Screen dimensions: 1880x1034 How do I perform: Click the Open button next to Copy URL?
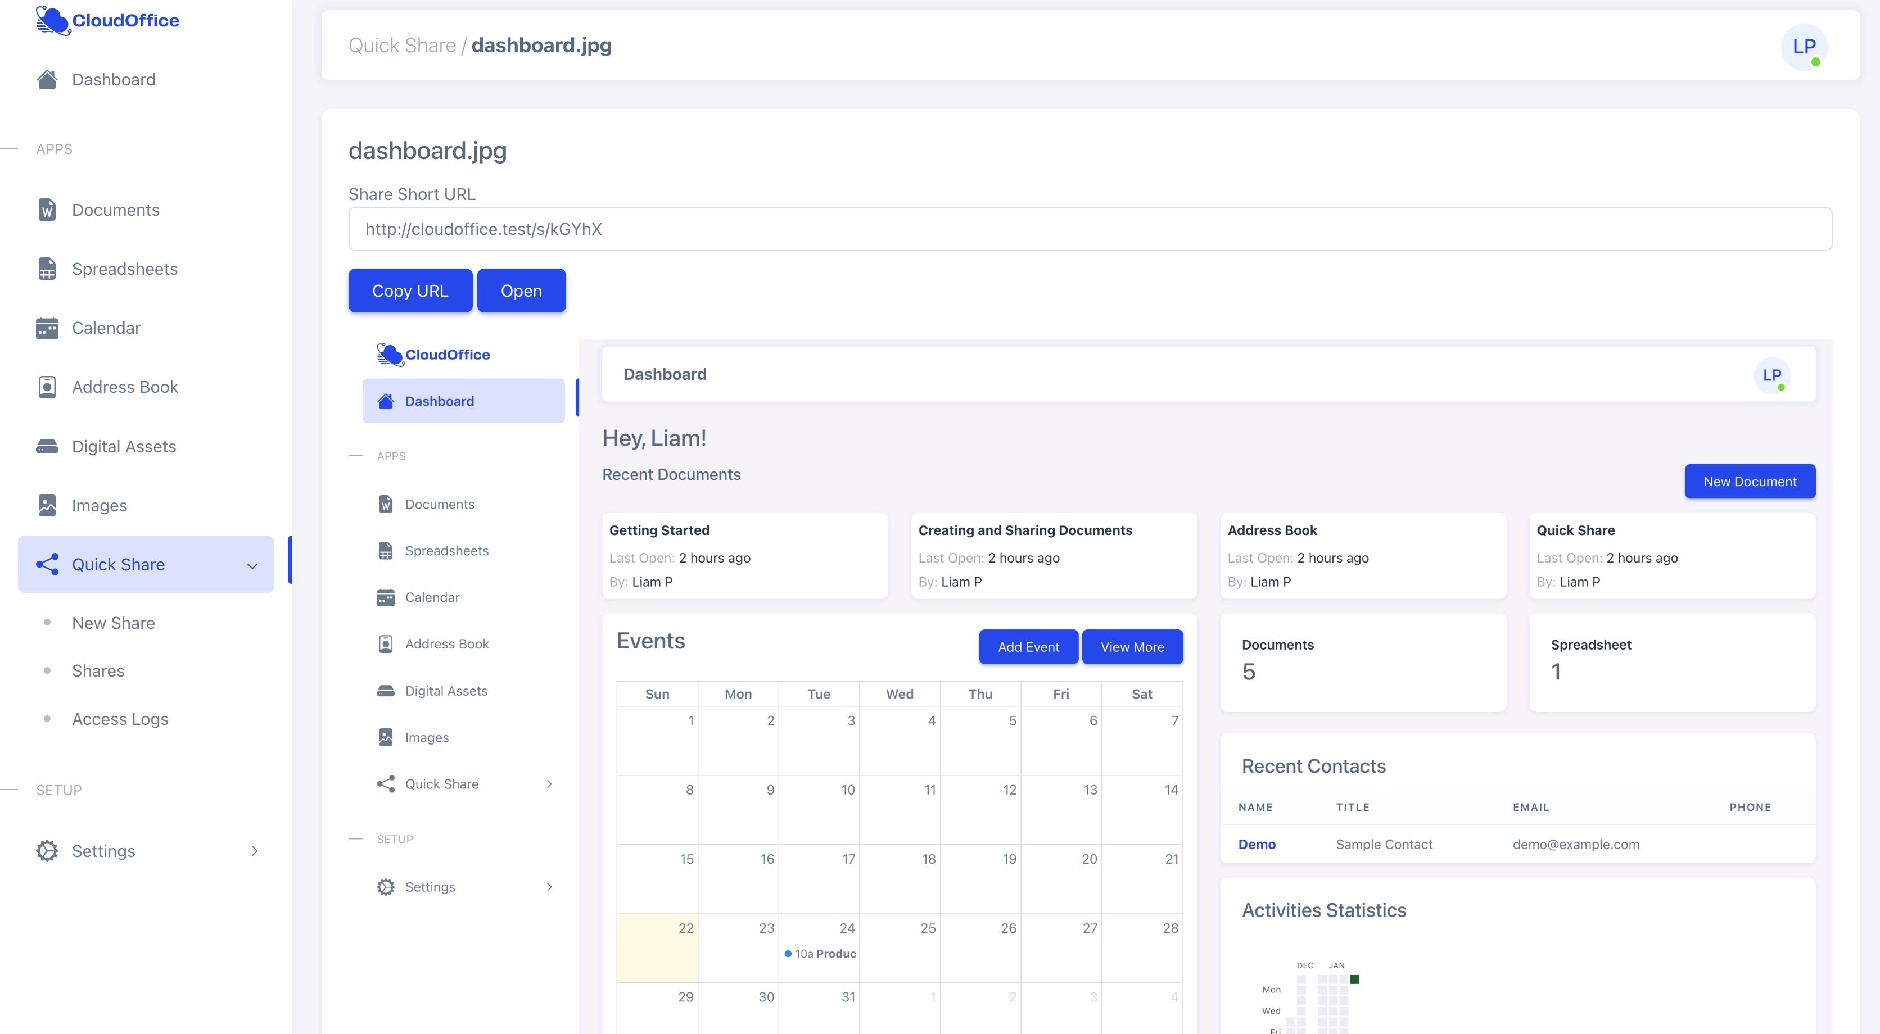pos(521,291)
